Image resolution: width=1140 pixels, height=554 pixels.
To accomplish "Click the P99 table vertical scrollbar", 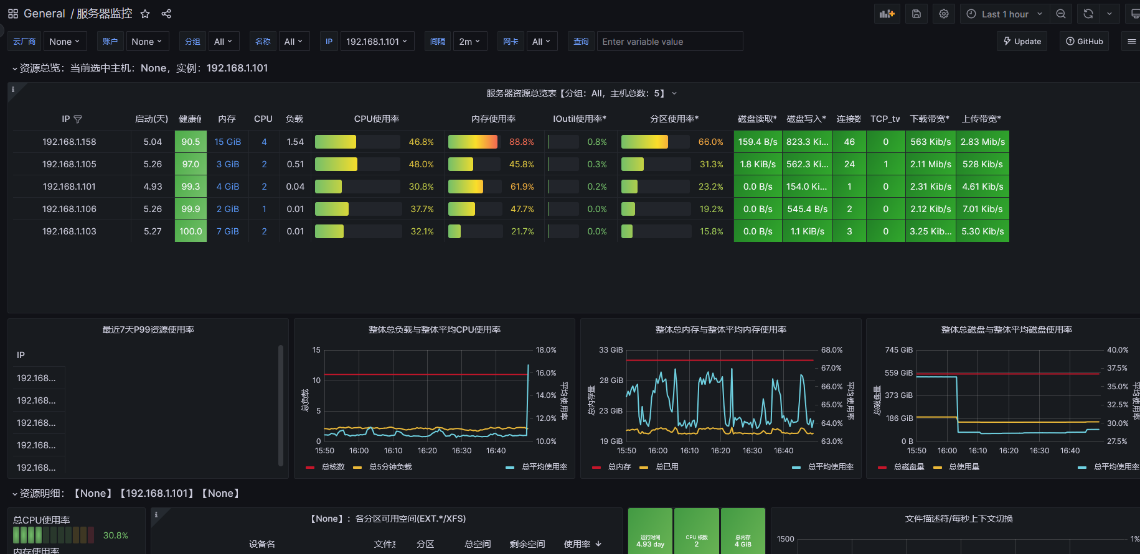I will (x=281, y=405).
